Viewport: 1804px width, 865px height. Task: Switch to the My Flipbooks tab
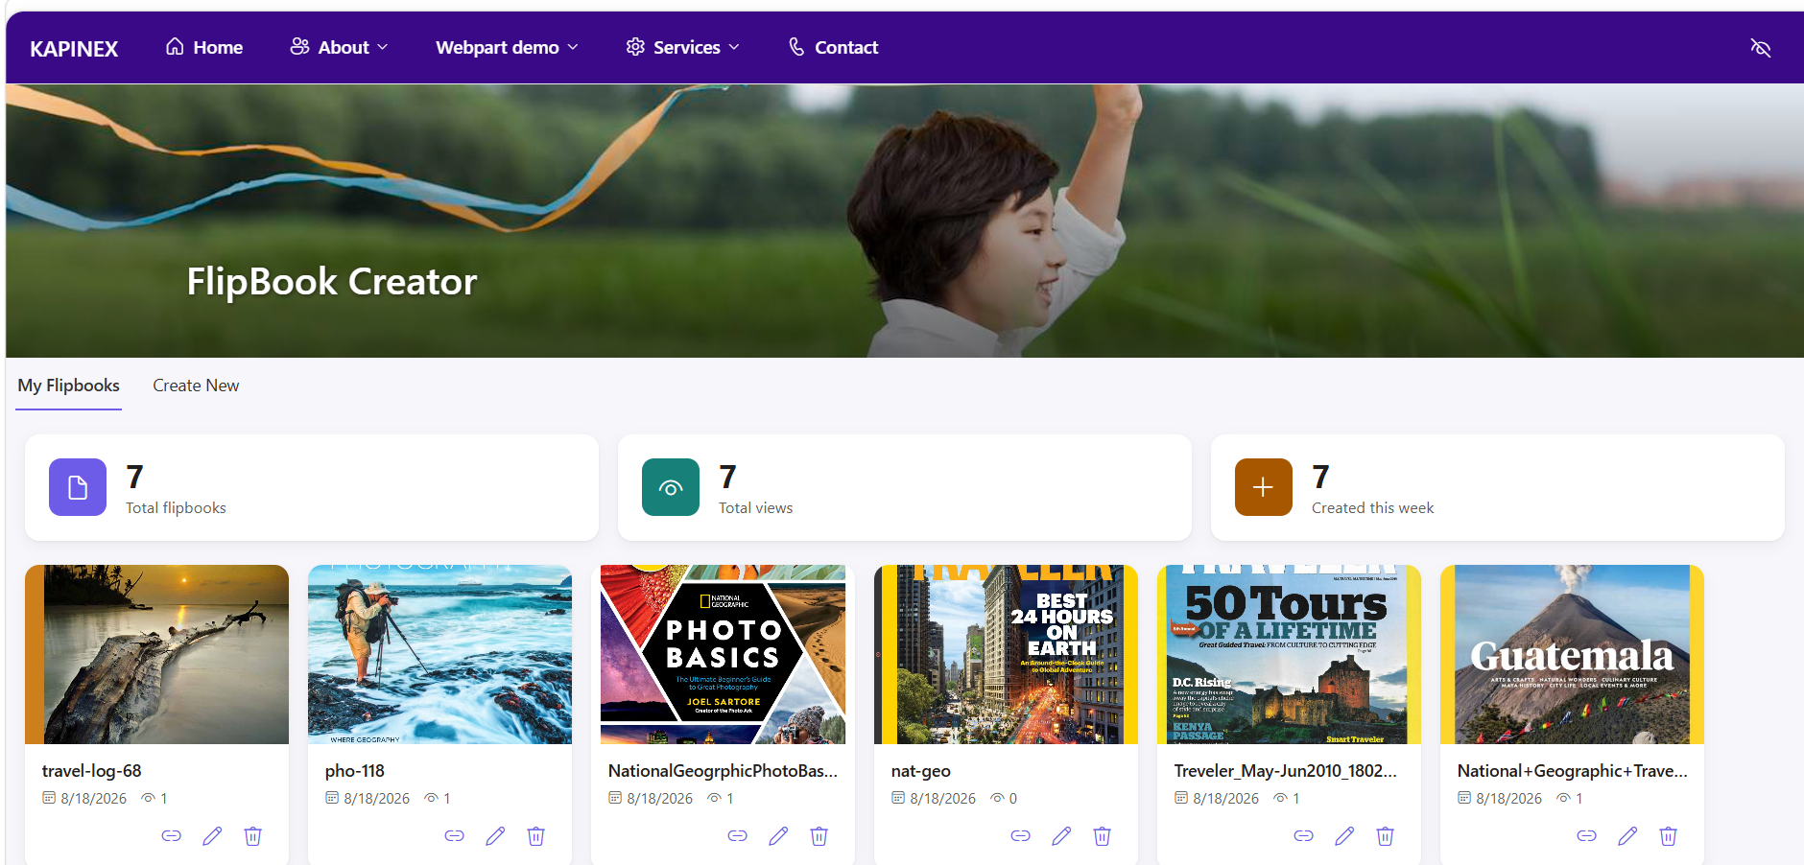pos(69,386)
